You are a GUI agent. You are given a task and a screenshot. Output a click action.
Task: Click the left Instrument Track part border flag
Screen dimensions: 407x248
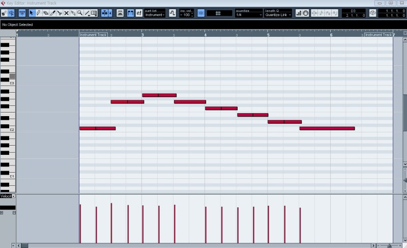point(93,35)
